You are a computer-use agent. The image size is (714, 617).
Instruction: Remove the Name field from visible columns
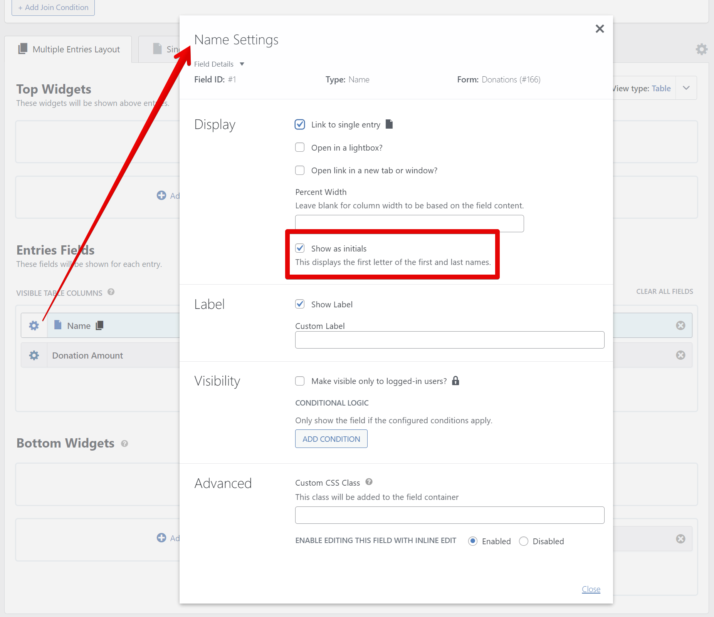tap(680, 325)
